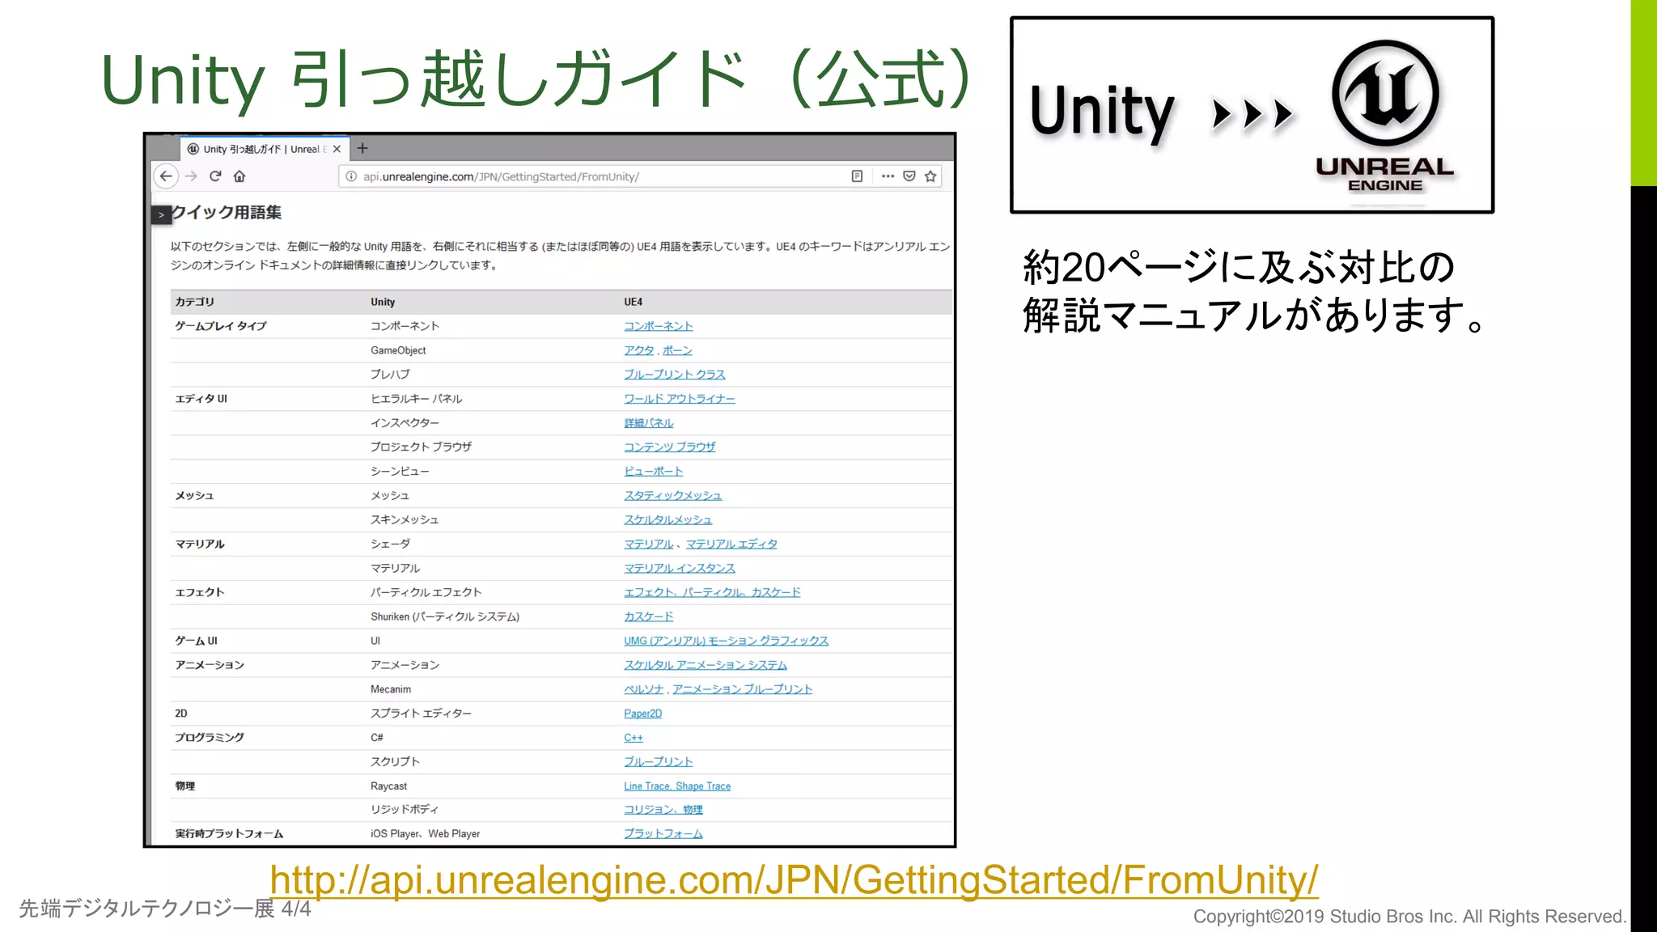Select the iOS Player、Web Player cell
This screenshot has height=932, width=1657.
pos(425,833)
